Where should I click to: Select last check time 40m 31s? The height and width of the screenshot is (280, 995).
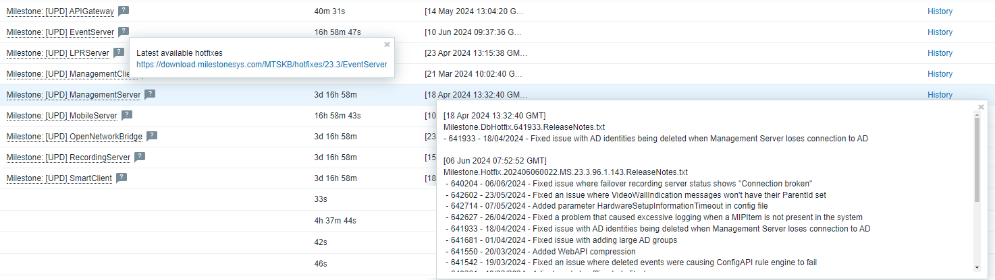pos(331,11)
